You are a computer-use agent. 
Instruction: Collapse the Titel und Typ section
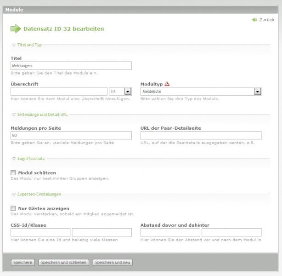pos(28,45)
